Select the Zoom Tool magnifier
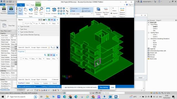The width and height of the screenshot is (177, 99). [x=41, y=11]
